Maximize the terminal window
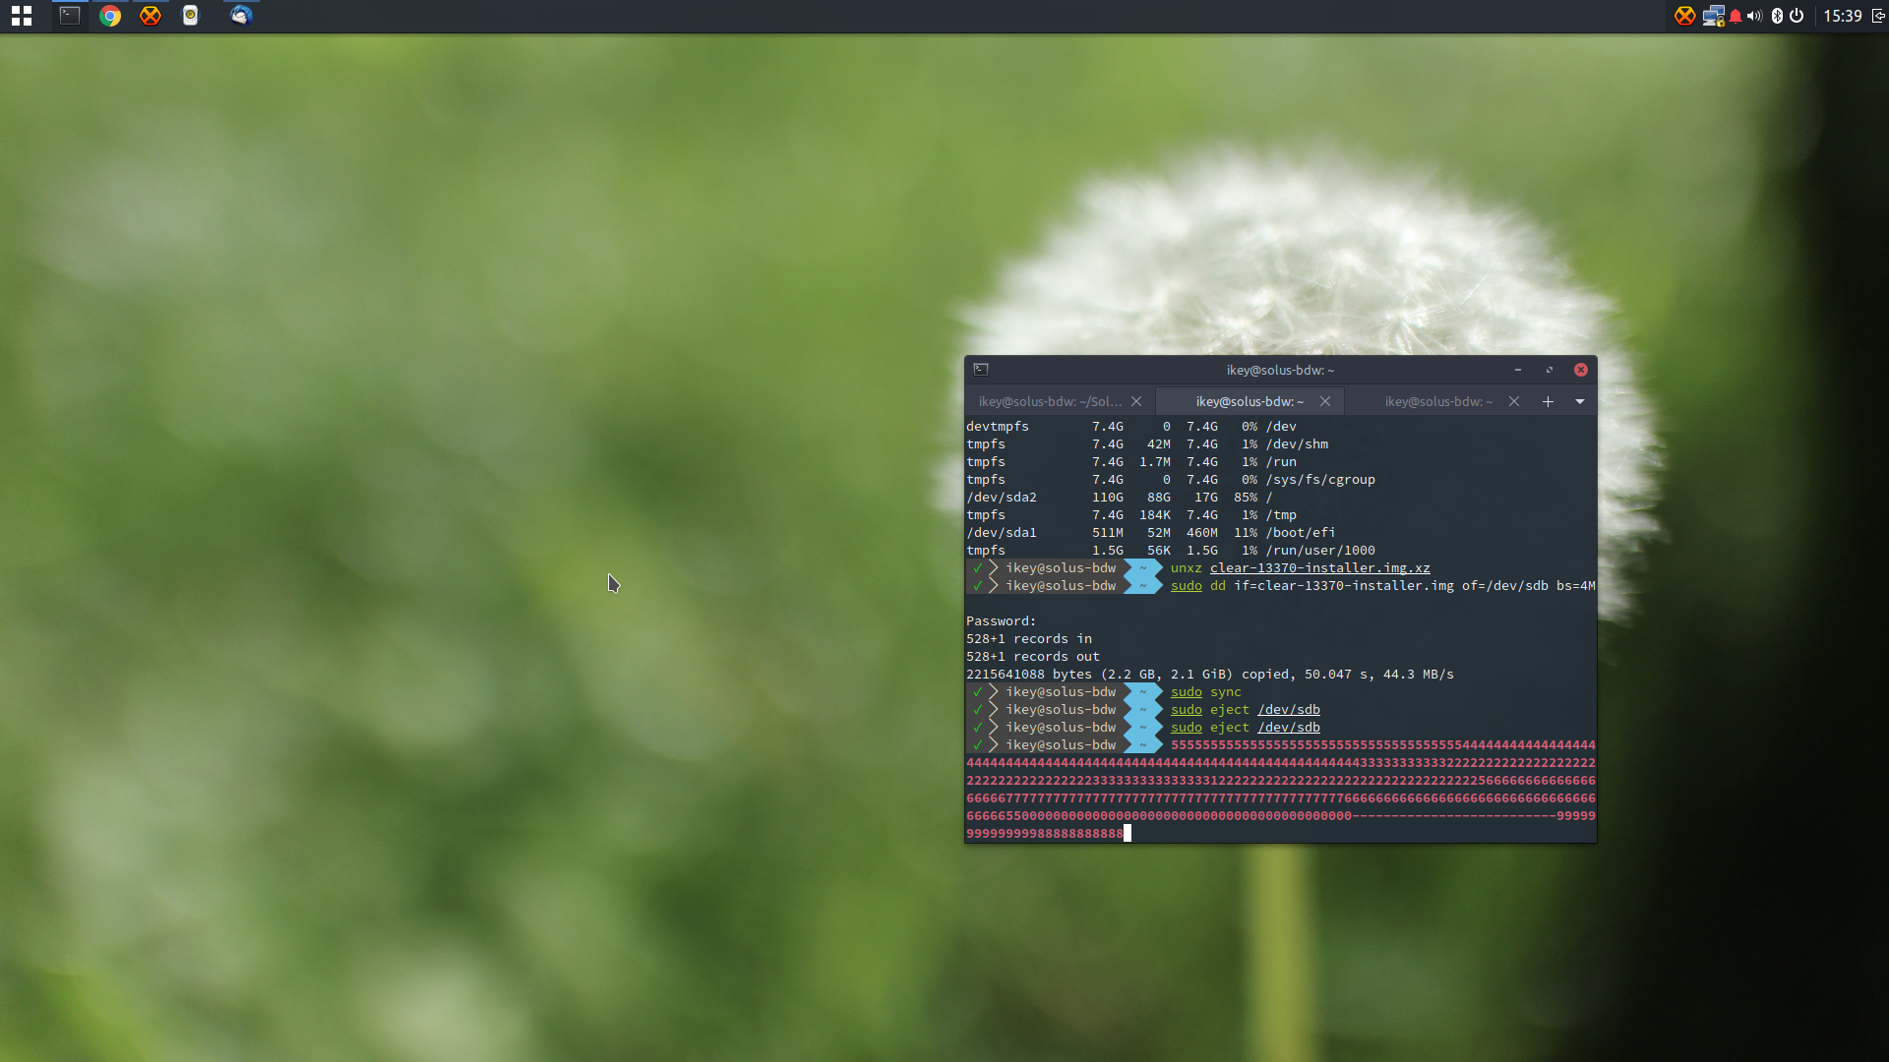Viewport: 1889px width, 1062px height. (1550, 370)
